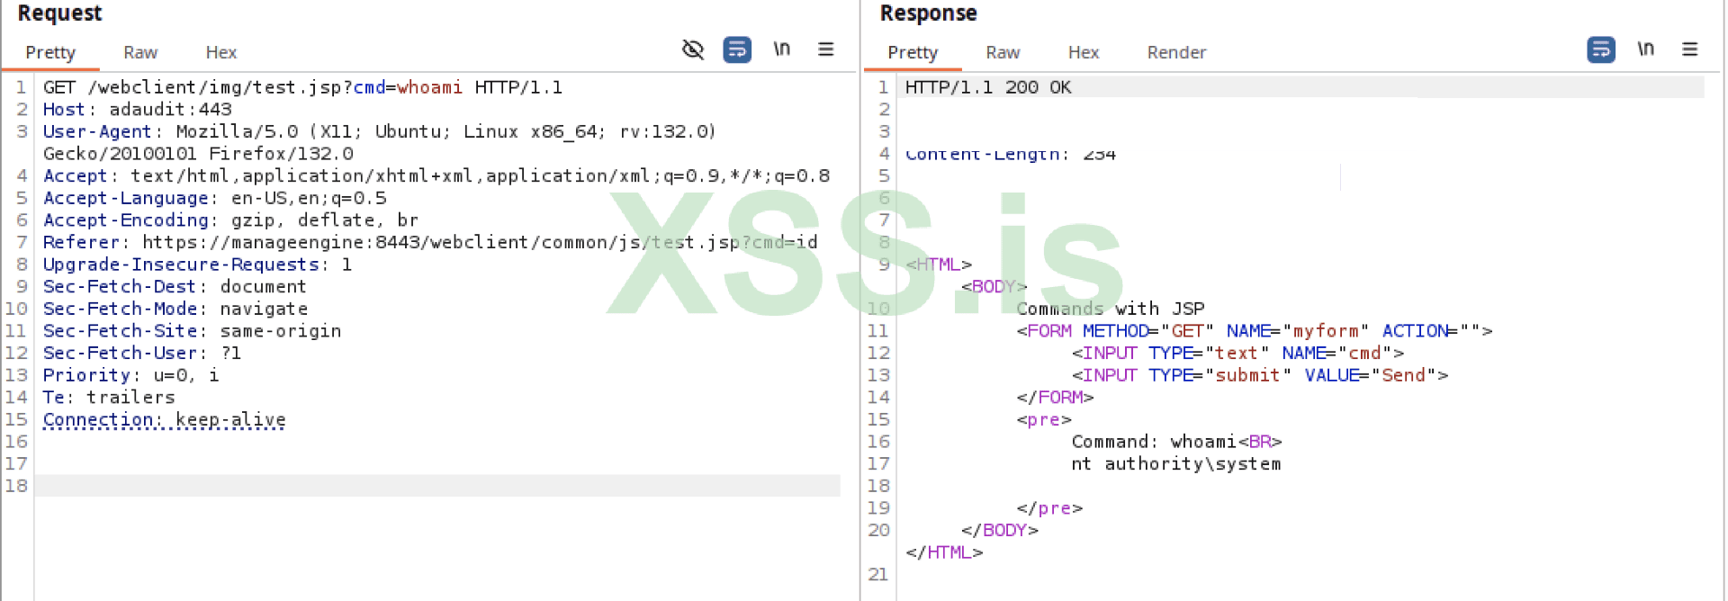Click the closing </pre> tag
This screenshot has height=601, width=1728.
coord(1049,508)
